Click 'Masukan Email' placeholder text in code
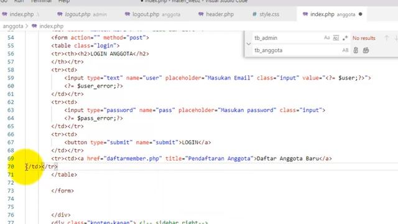 (229, 78)
